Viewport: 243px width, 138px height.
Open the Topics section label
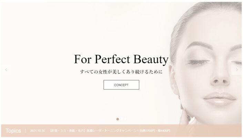(x=13, y=131)
